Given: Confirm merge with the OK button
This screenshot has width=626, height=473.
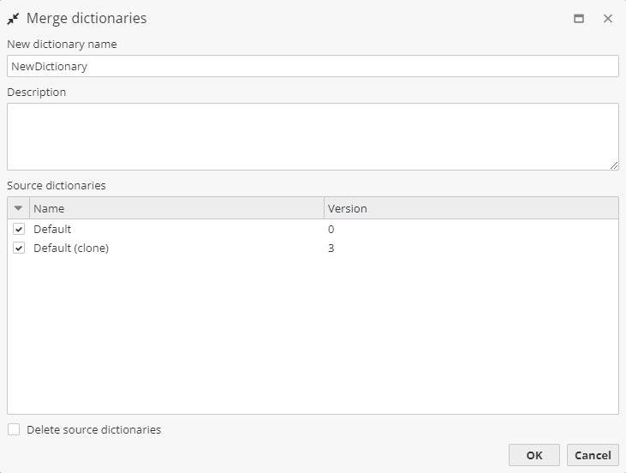Looking at the screenshot, I should 534,455.
